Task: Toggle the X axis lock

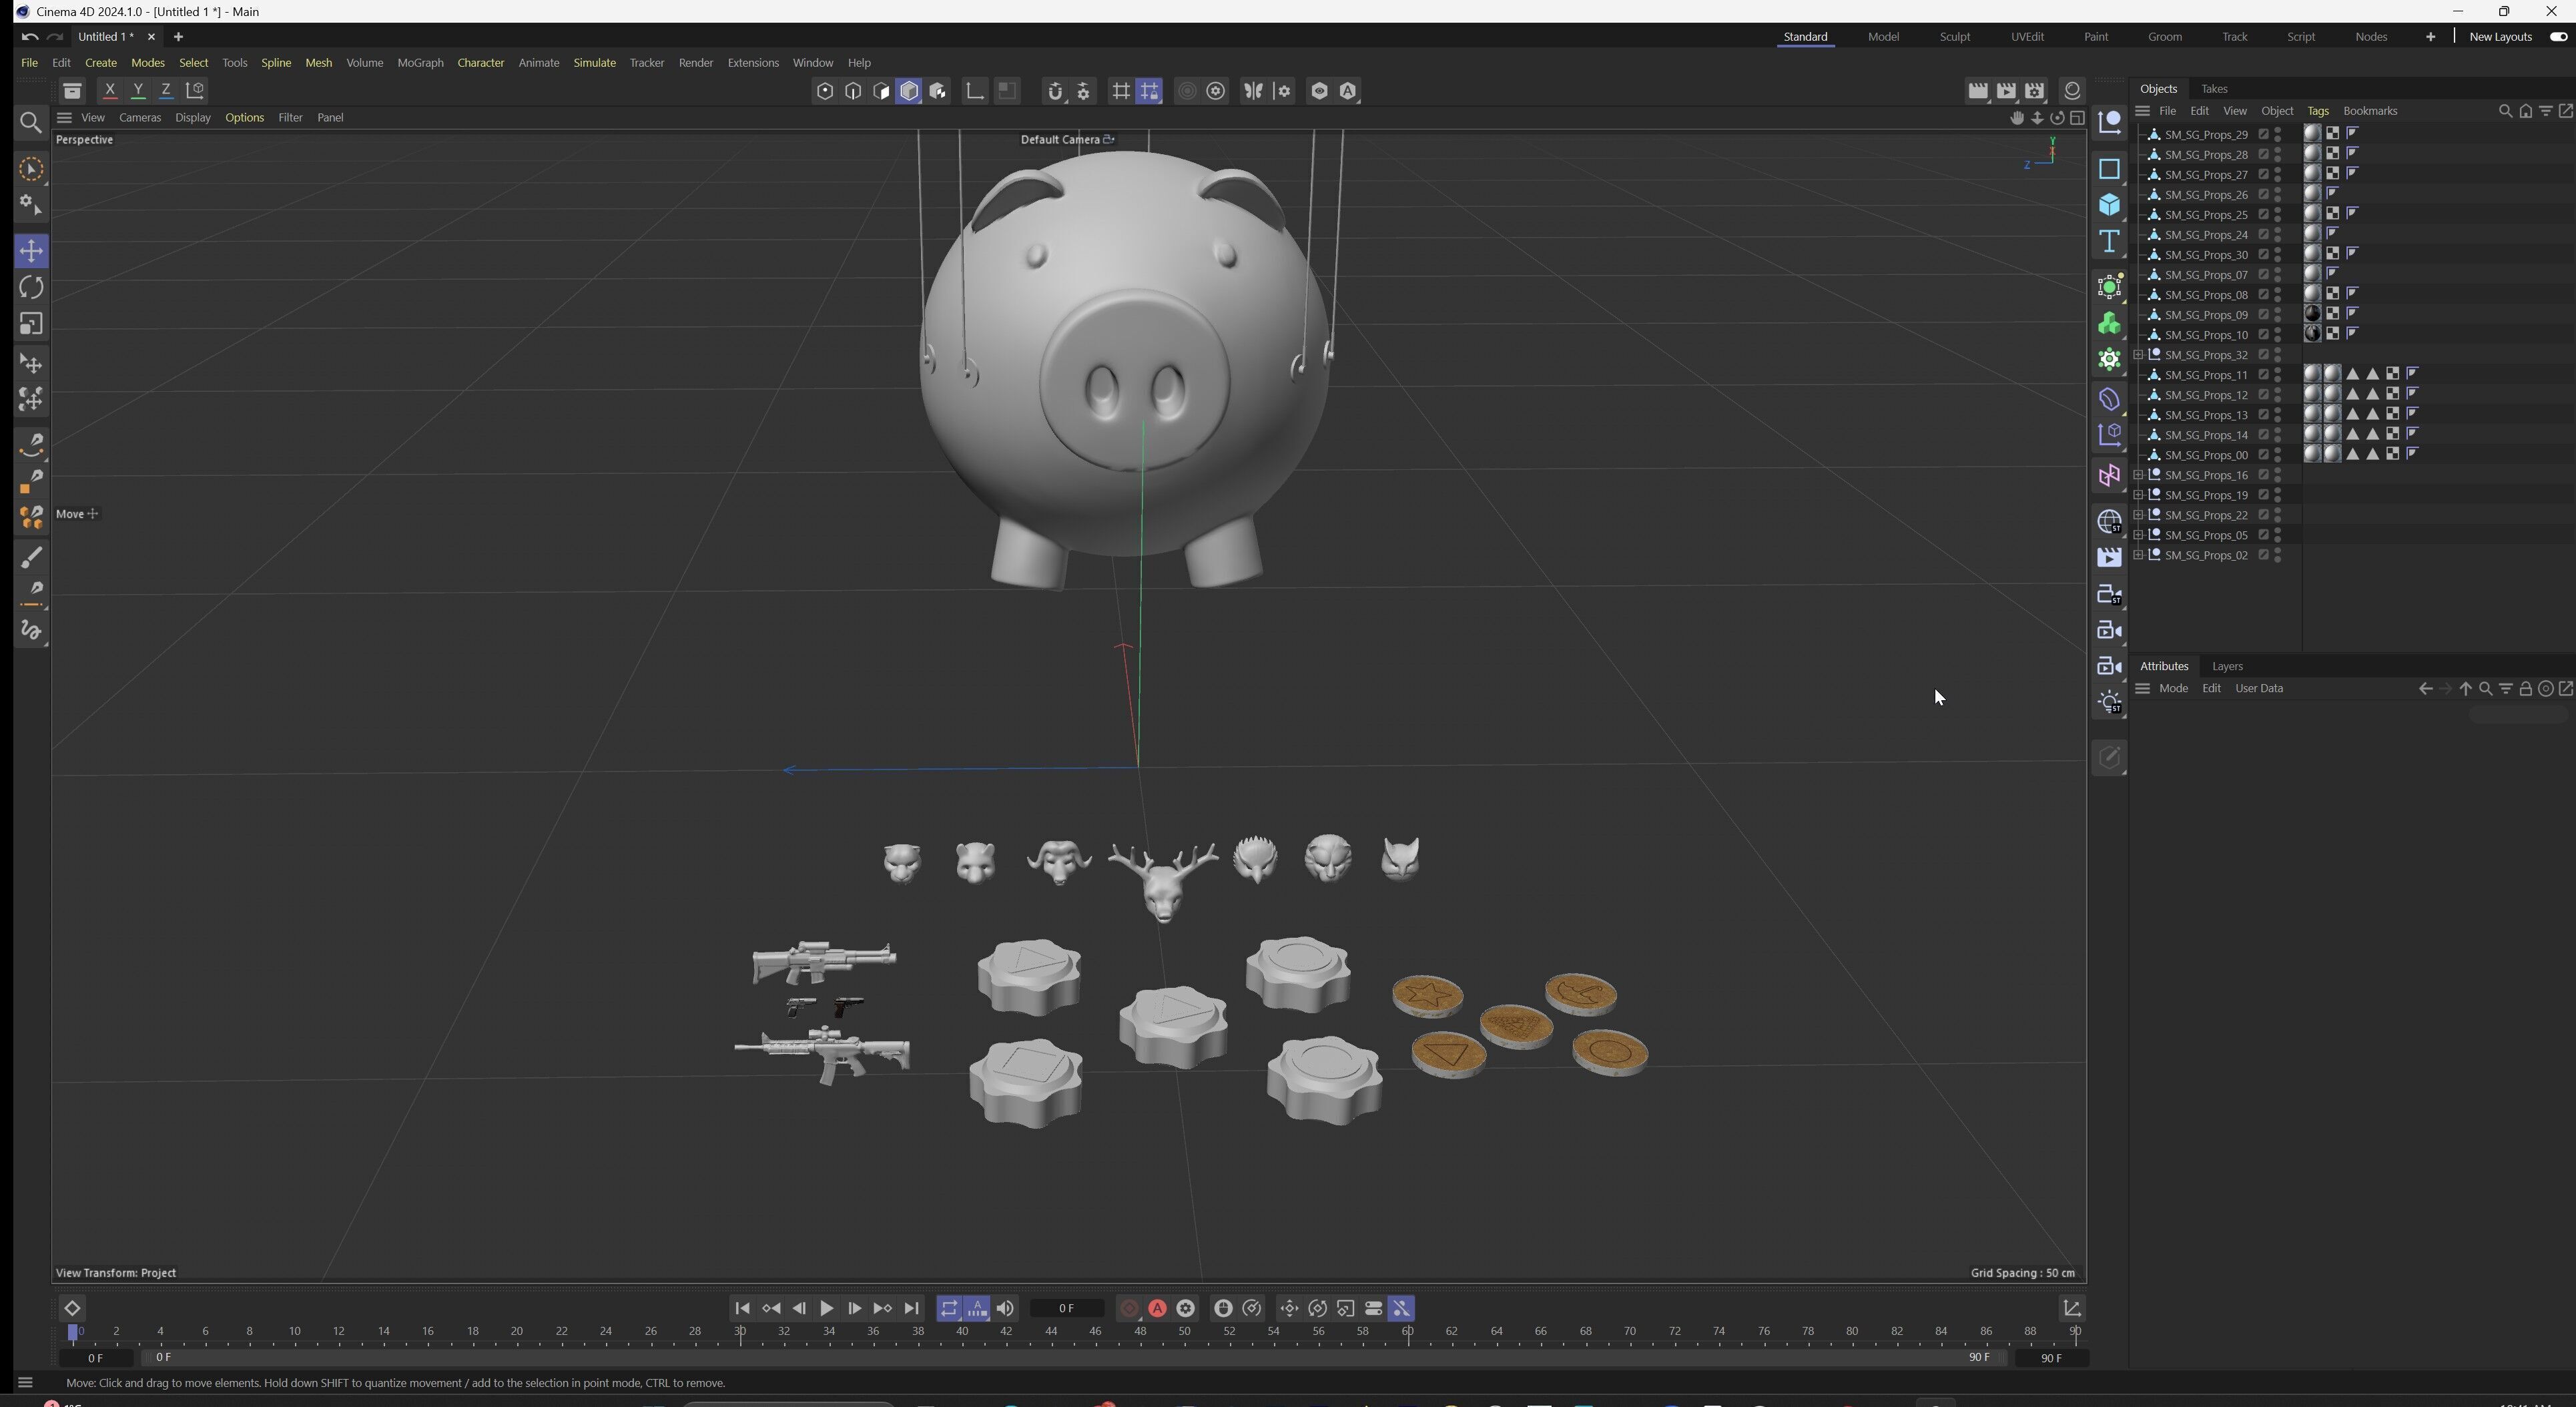Action: (110, 91)
